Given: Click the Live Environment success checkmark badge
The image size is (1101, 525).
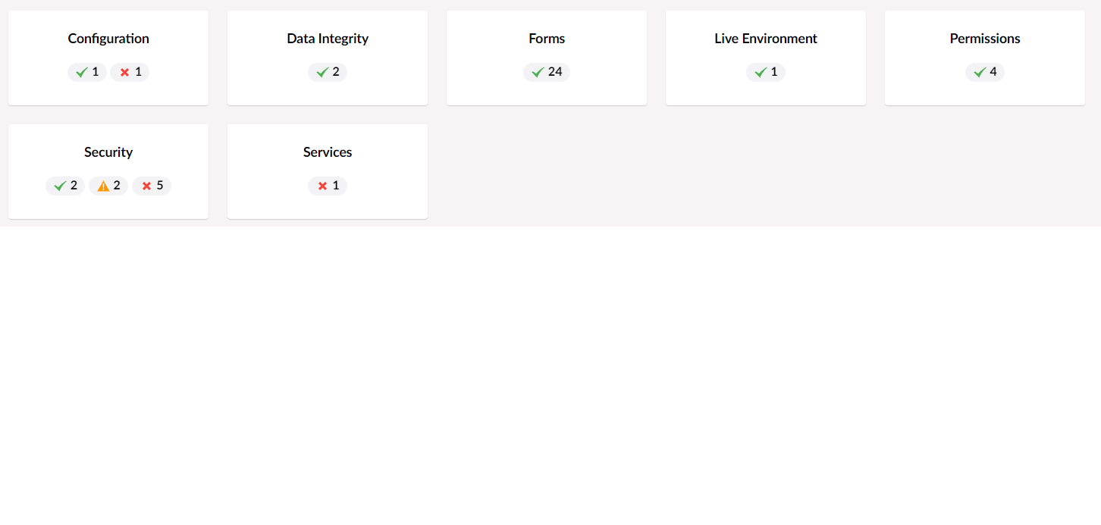Looking at the screenshot, I should pos(766,72).
